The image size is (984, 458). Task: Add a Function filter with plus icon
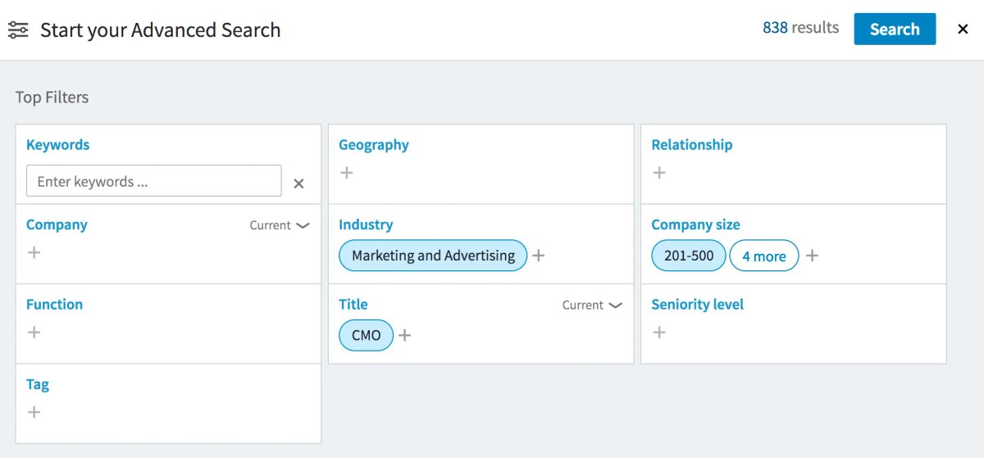[x=34, y=332]
